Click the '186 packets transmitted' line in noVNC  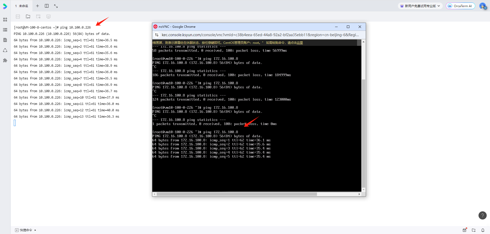pos(222,75)
